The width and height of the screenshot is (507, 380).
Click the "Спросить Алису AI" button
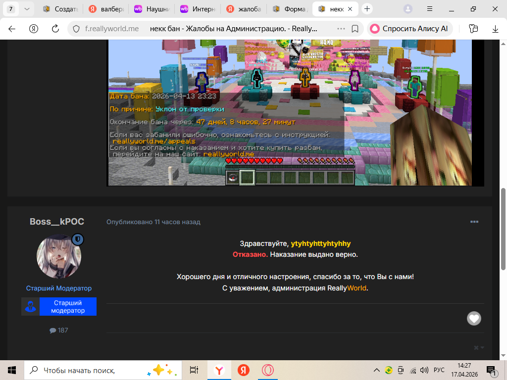[409, 29]
